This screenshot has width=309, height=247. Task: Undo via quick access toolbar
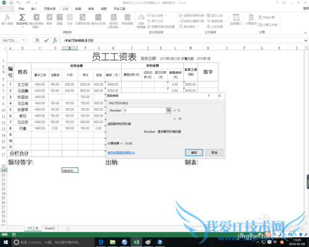point(19,2)
